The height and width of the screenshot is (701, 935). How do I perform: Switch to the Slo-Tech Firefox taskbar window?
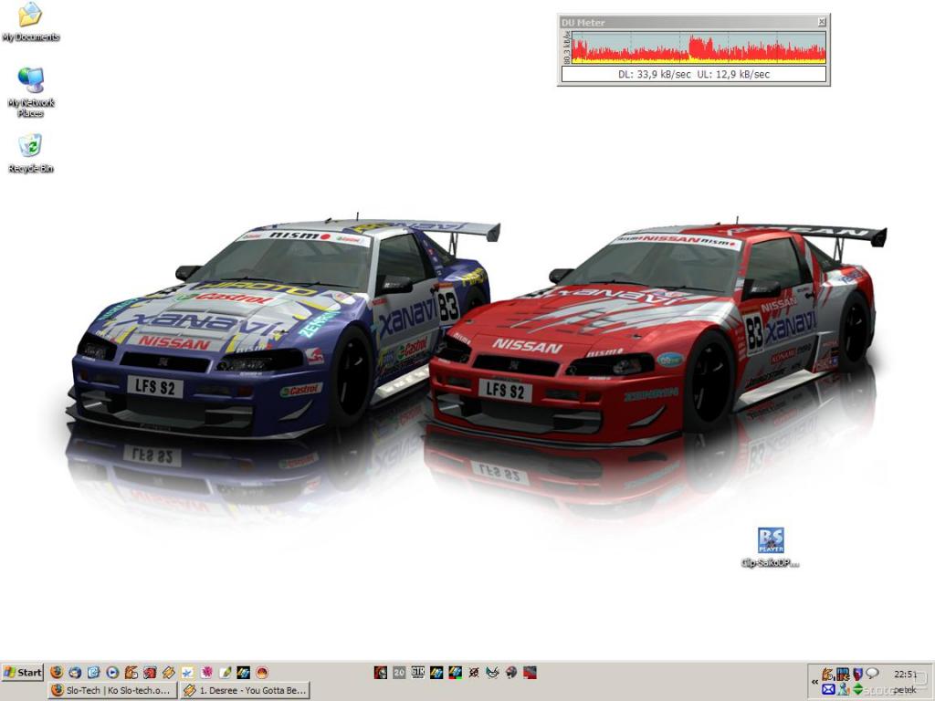113,690
